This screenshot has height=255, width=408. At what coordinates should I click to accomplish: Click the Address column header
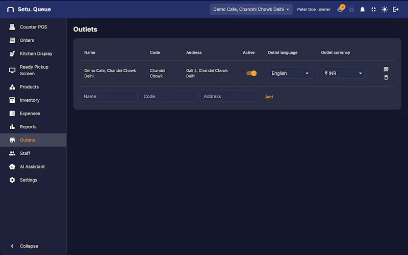[194, 52]
